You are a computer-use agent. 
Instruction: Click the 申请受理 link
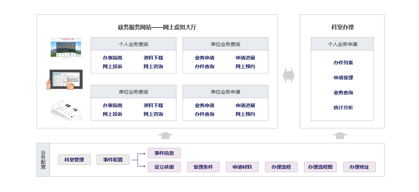click(x=343, y=78)
